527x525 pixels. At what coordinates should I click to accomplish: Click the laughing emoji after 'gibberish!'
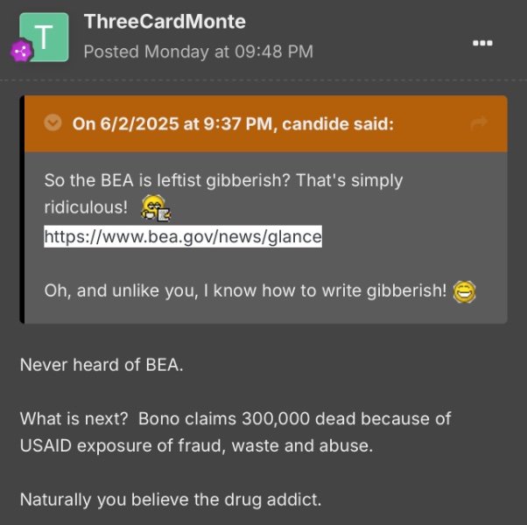465,292
